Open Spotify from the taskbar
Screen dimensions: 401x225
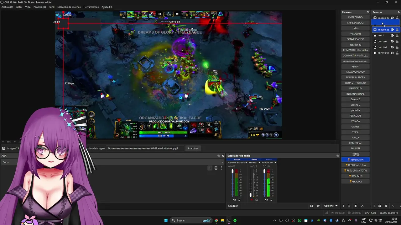[x=235, y=220]
